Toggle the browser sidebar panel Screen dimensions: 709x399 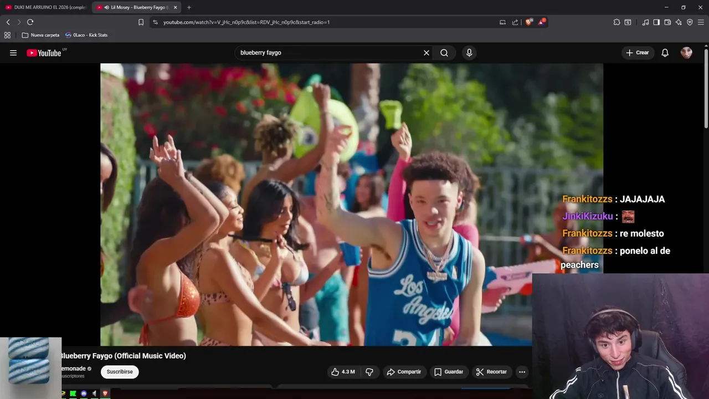656,22
